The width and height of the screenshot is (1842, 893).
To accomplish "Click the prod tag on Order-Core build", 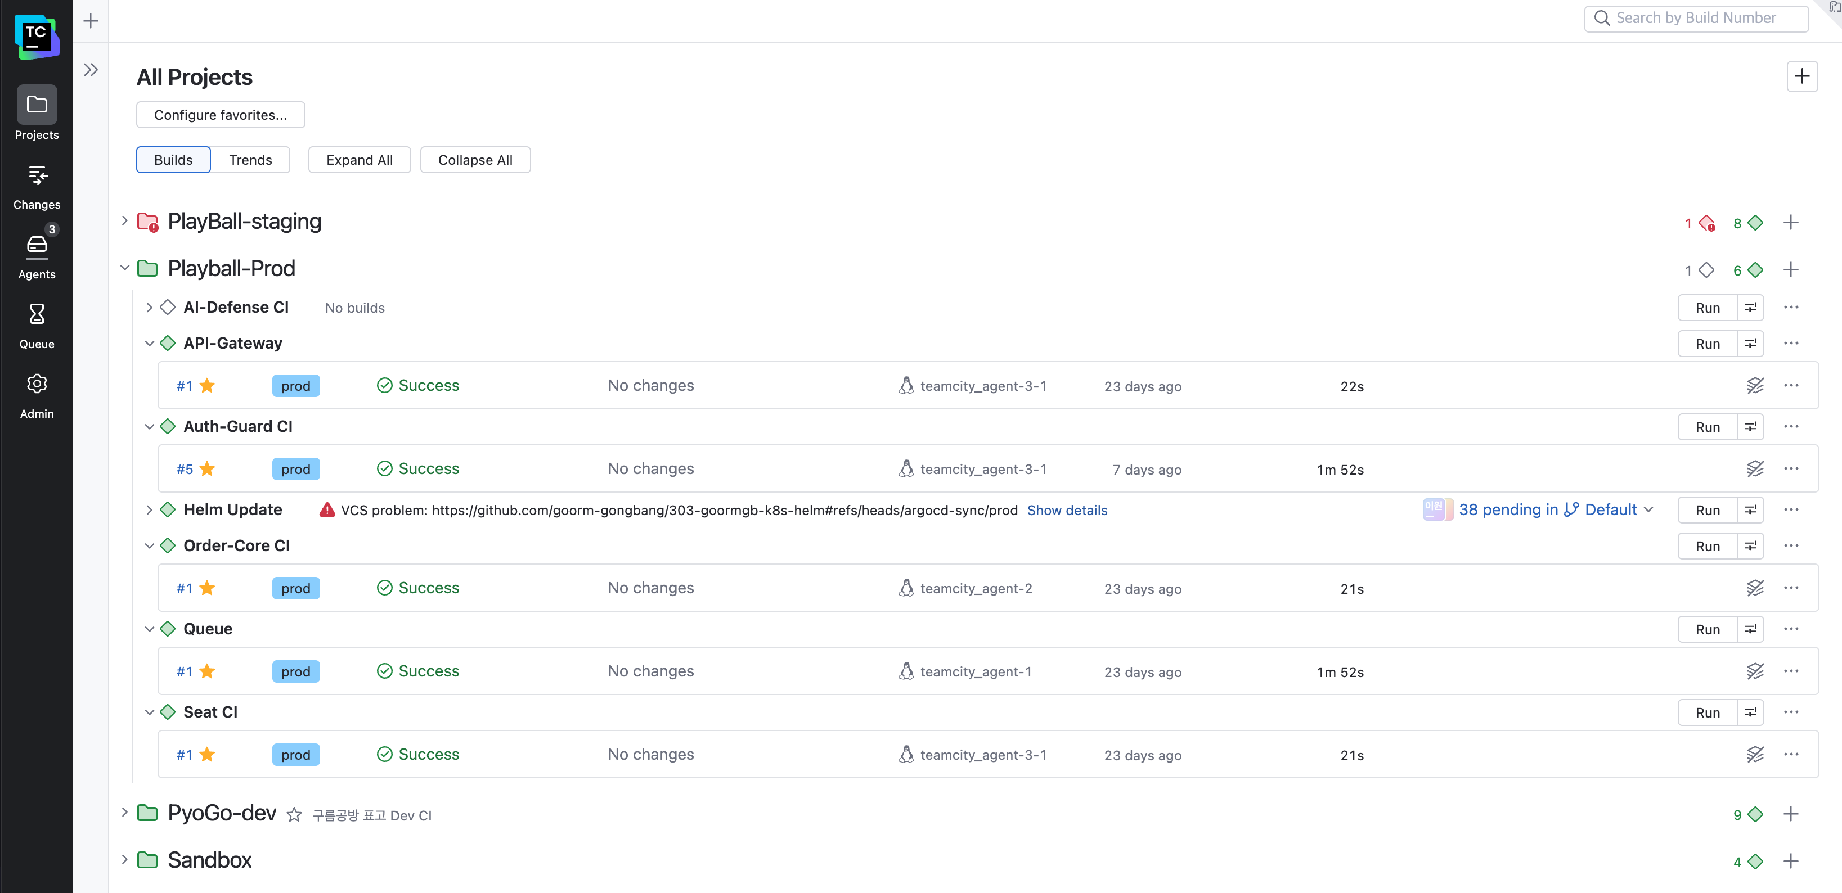I will pos(295,588).
